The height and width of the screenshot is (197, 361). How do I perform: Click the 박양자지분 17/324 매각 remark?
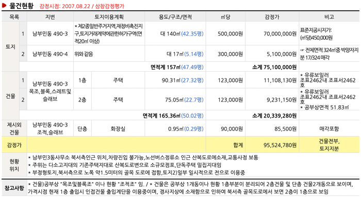pyautogui.click(x=329, y=54)
